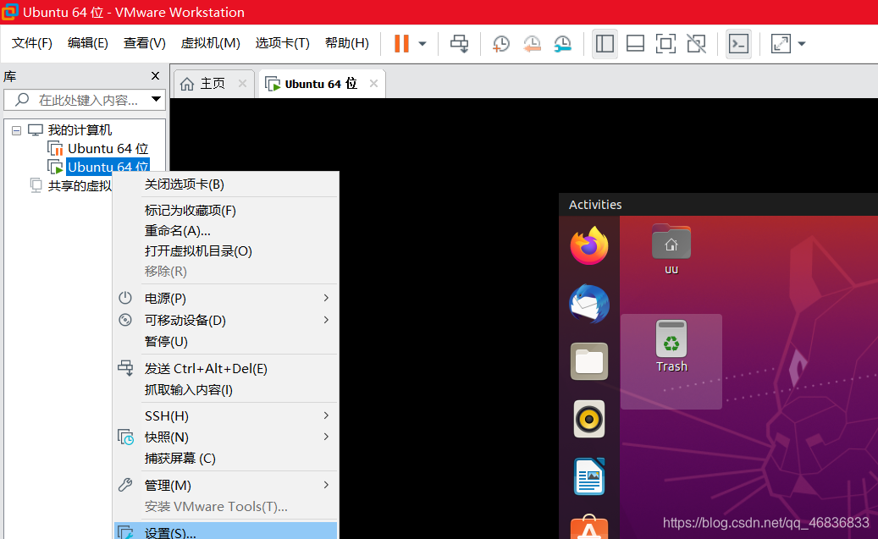This screenshot has height=539, width=878.
Task: Click the pause virtual machine toolbar icon
Action: click(x=401, y=44)
